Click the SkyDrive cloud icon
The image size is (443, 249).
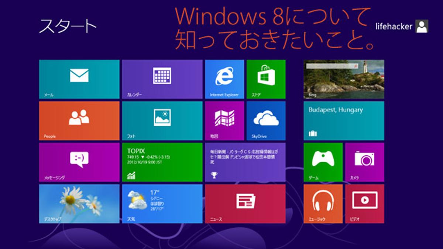(x=266, y=118)
